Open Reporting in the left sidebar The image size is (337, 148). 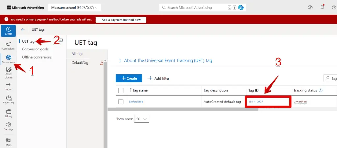coord(8,100)
